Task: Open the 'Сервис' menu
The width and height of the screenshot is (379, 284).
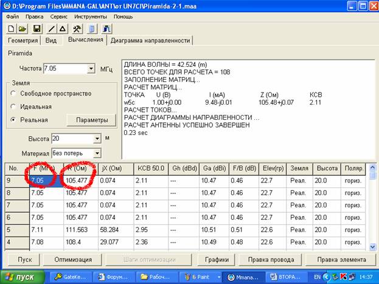Action: [59, 16]
